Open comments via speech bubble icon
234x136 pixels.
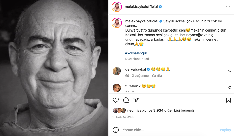click(x=126, y=100)
